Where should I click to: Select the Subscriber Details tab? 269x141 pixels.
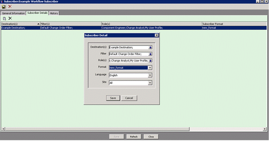[x=37, y=13]
